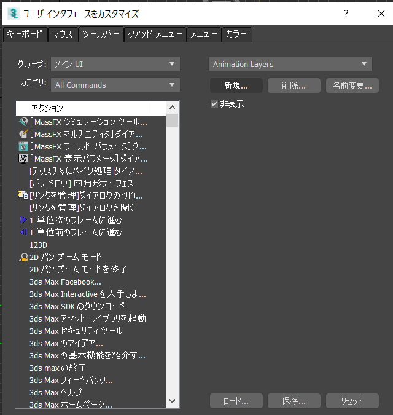Image resolution: width=393 pixels, height=415 pixels.
Task: Select 1 単位次のフレームに進む text
Action: click(x=76, y=220)
